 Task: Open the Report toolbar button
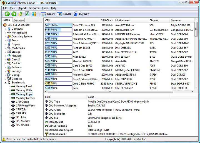tap(48, 14)
